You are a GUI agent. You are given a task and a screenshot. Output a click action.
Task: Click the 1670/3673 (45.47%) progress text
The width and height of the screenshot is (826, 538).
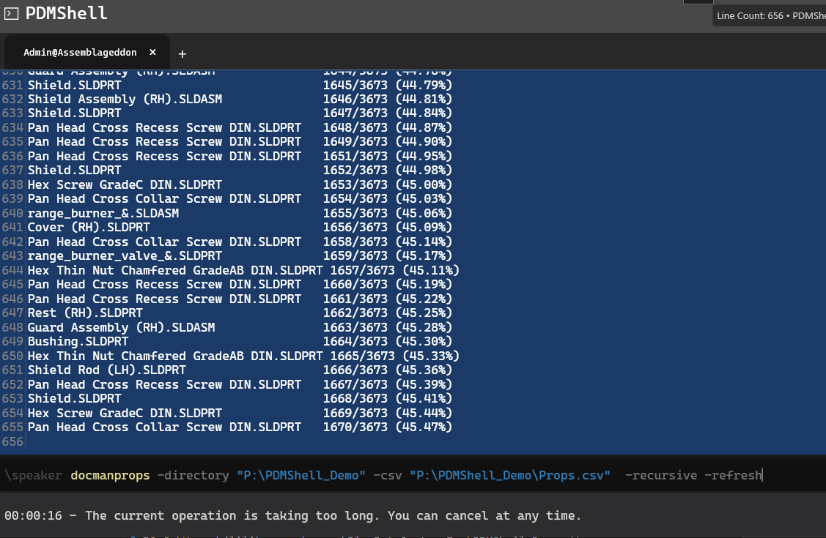click(387, 427)
